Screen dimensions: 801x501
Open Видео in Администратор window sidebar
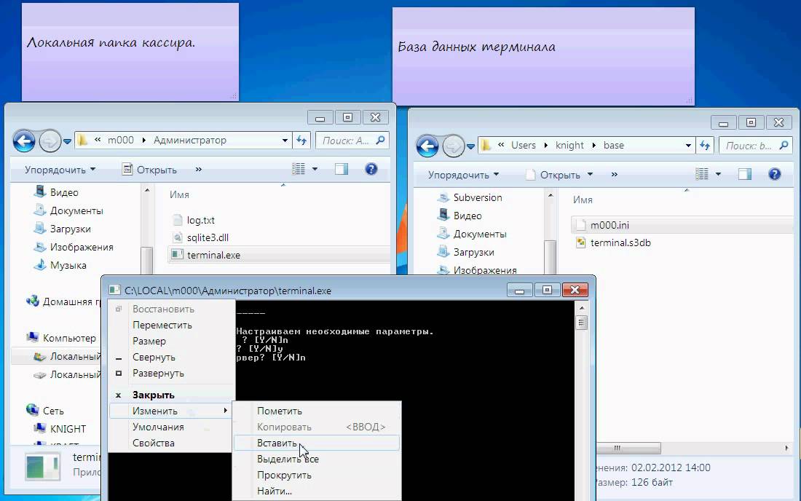tap(64, 192)
